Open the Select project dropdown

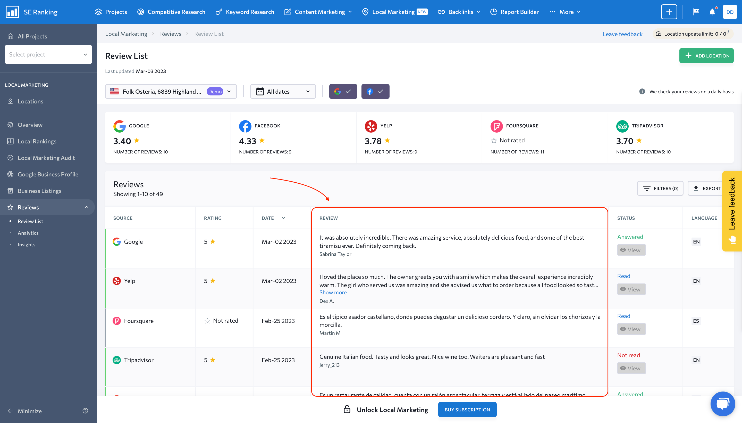coord(48,54)
